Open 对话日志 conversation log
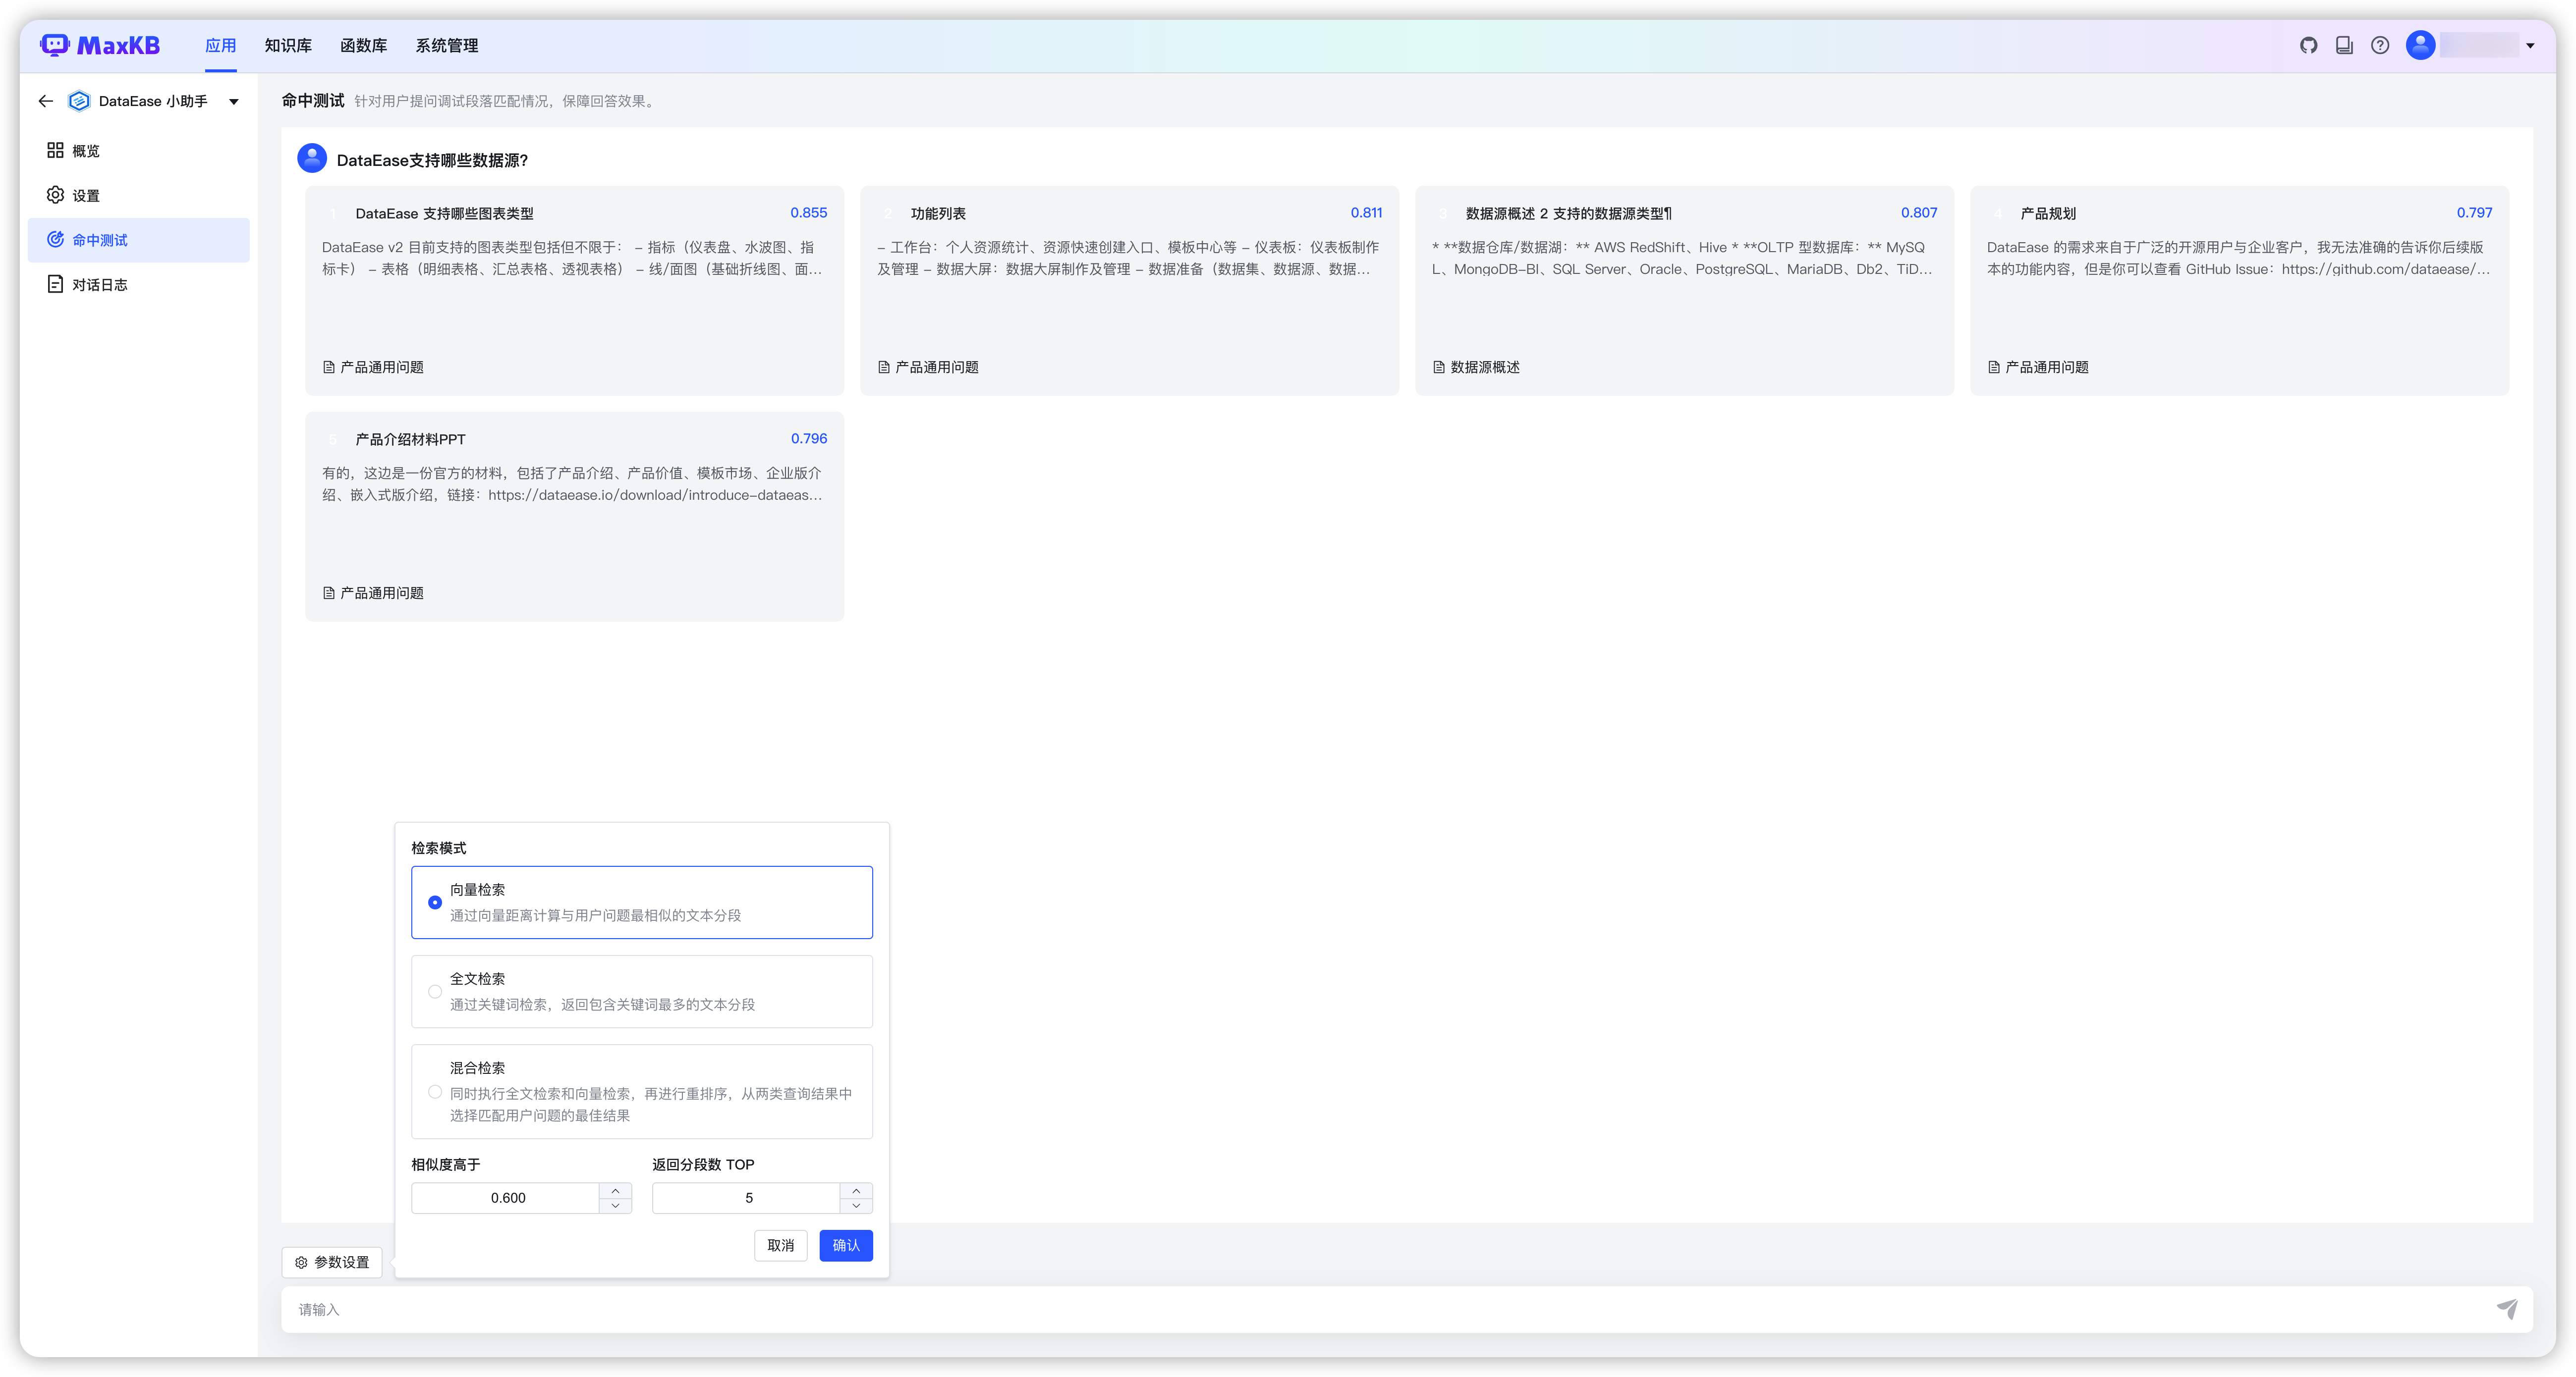The width and height of the screenshot is (2576, 1377). pos(99,285)
